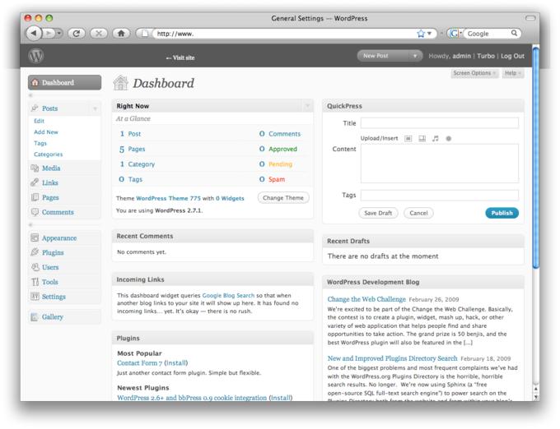Expand Screen Options panel

point(474,73)
